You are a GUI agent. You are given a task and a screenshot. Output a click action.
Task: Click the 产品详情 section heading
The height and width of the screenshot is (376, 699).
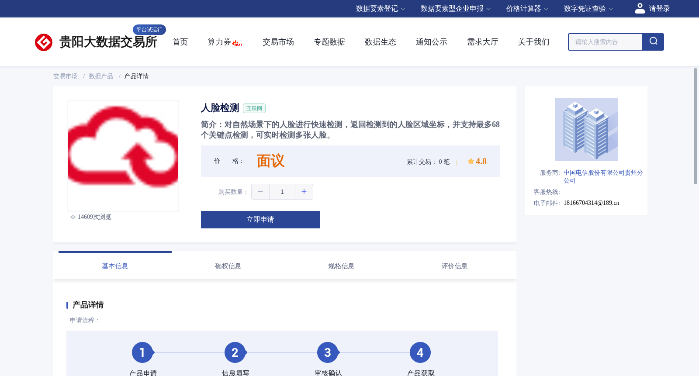tap(88, 305)
